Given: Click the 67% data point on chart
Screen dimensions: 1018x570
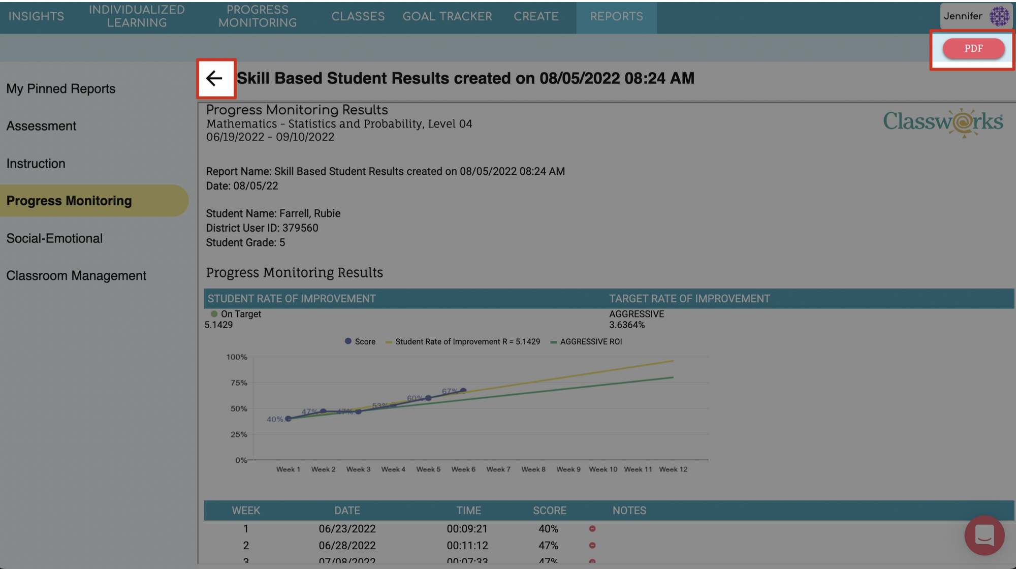Looking at the screenshot, I should 463,391.
